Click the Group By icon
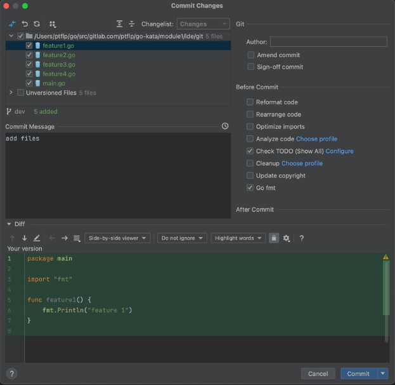This screenshot has width=395, height=385. click(x=53, y=24)
